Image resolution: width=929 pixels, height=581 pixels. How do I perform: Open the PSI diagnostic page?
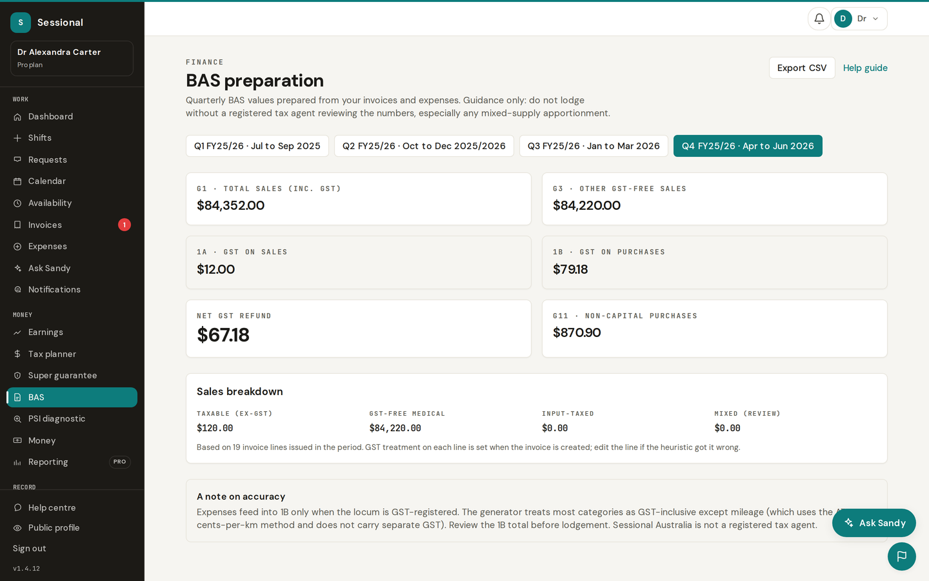[x=72, y=419]
